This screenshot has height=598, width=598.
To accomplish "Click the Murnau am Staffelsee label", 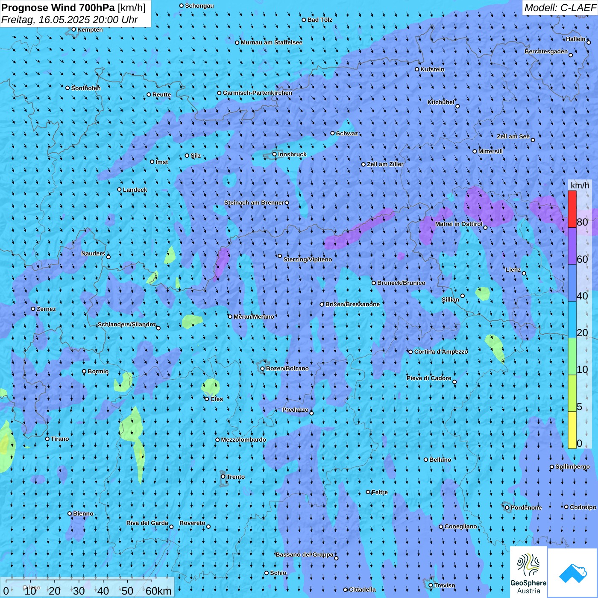I will (271, 42).
